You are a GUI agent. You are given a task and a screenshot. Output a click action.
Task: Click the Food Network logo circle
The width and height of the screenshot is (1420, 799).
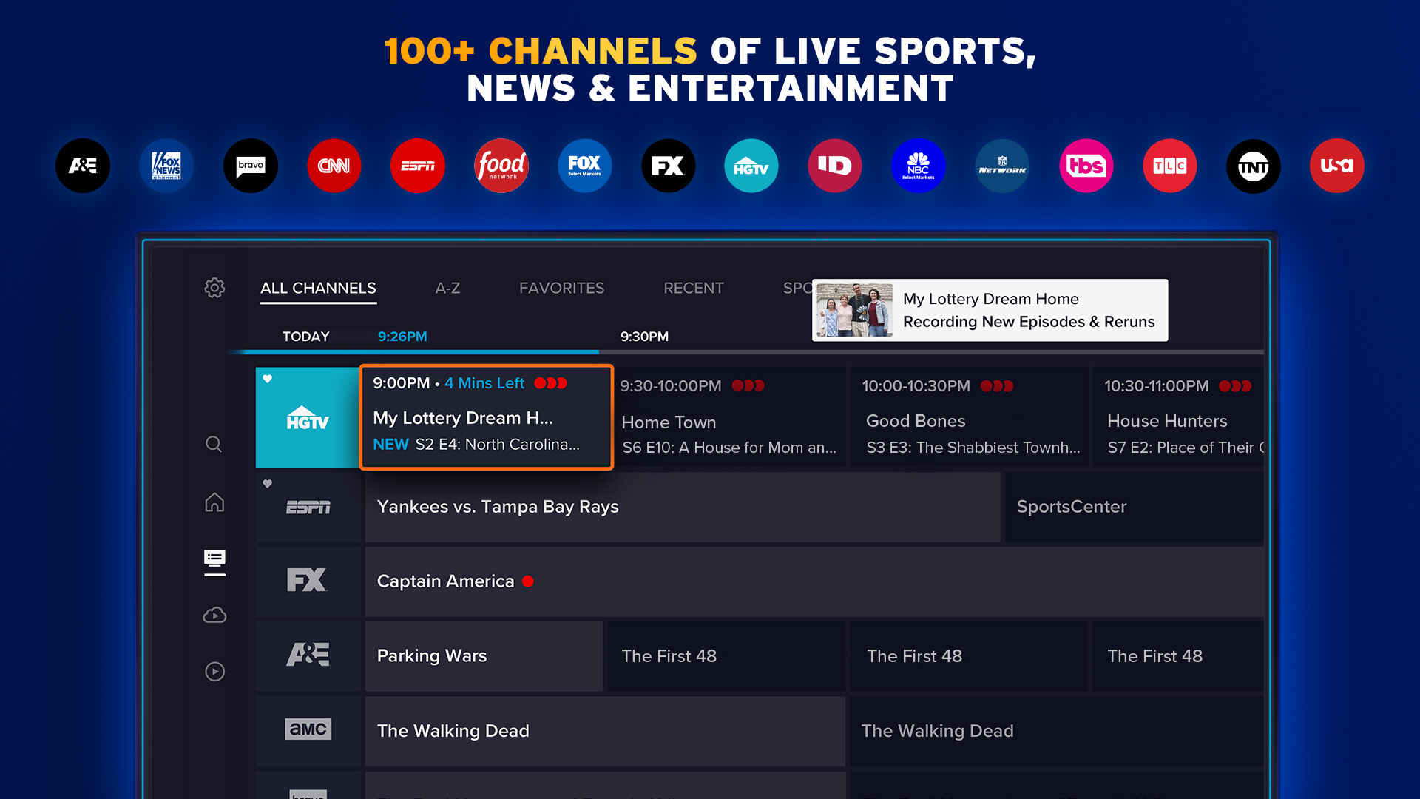pyautogui.click(x=501, y=166)
